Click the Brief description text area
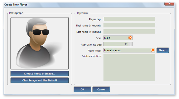This screenshot has height=99, width=179. 129,67
